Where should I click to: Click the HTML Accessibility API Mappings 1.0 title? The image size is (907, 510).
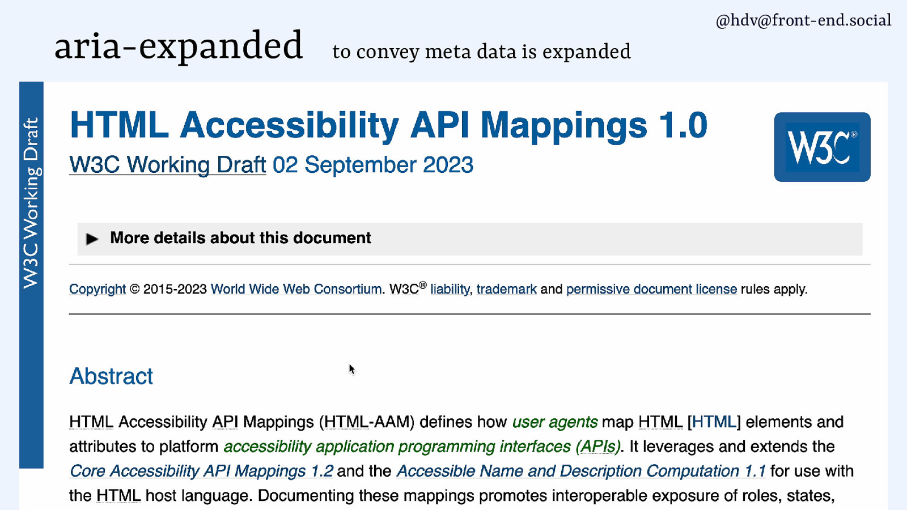tap(388, 125)
